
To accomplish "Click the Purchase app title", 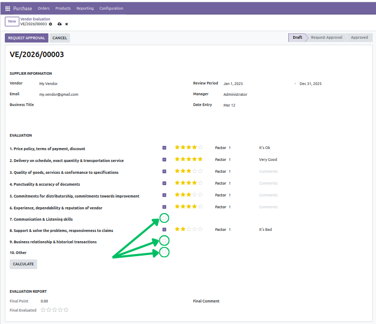I will [x=23, y=9].
